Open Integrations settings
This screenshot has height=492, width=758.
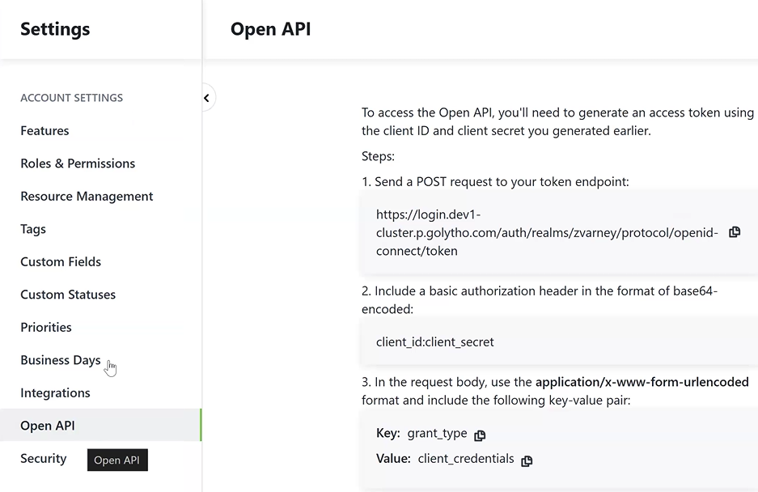(x=55, y=392)
